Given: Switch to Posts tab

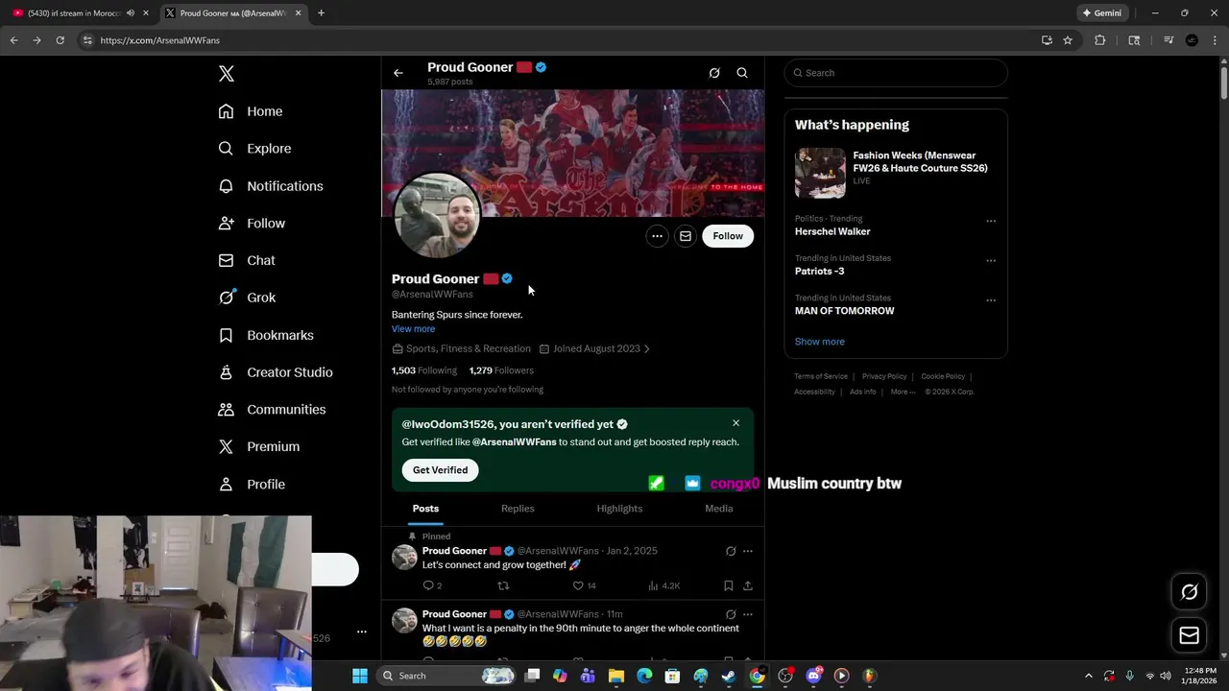Looking at the screenshot, I should tap(425, 509).
